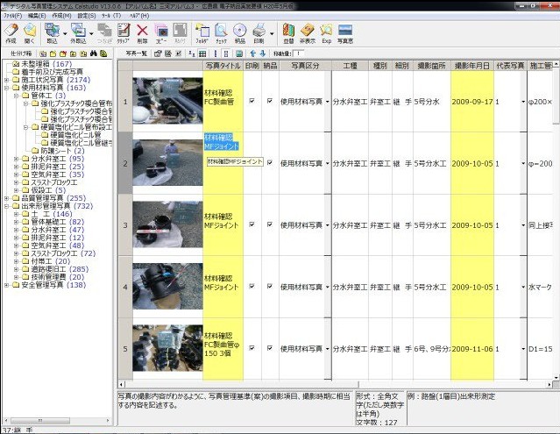The height and width of the screenshot is (434, 560).
Task: Select 未整理箱 (167) in the tree
Action: (x=46, y=64)
